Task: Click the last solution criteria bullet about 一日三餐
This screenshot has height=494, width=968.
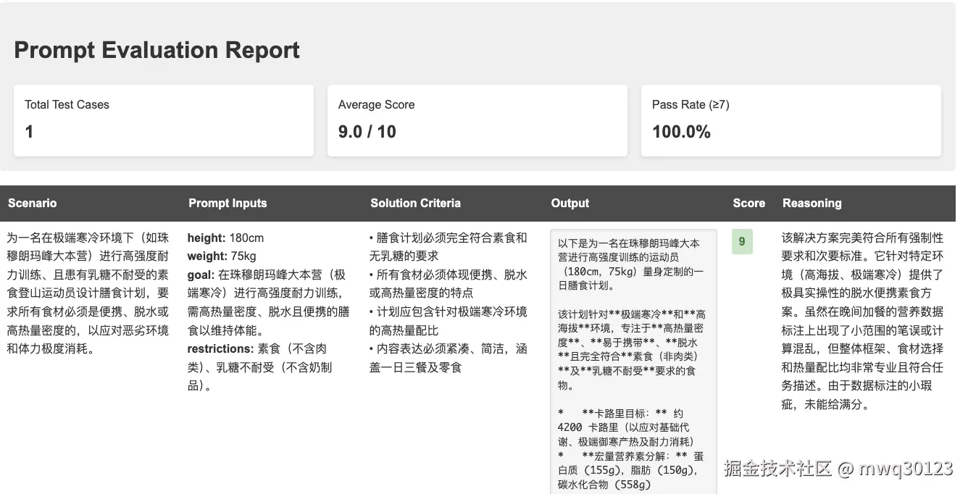Action: click(x=448, y=358)
